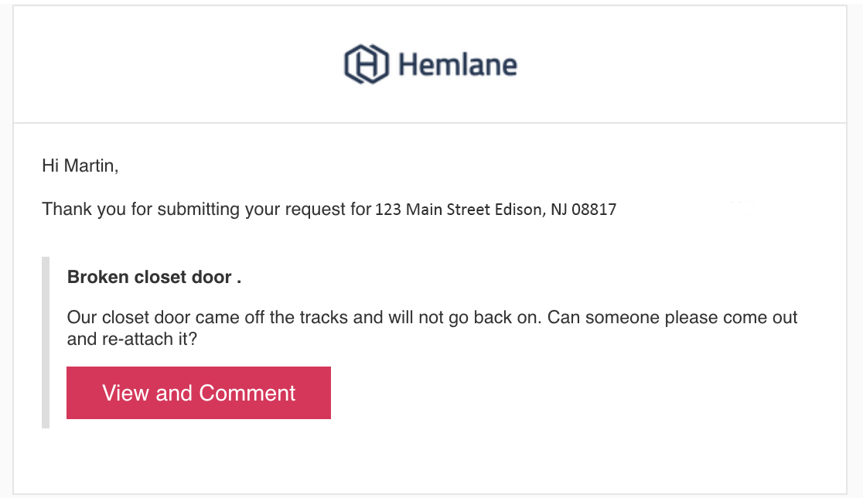The width and height of the screenshot is (863, 498).
Task: Click the "Broken closet door ." heading
Action: pos(154,278)
